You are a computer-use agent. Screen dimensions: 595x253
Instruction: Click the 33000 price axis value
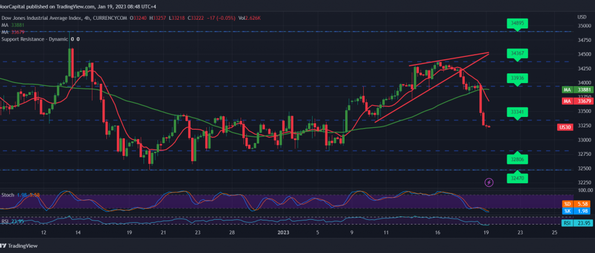point(583,140)
